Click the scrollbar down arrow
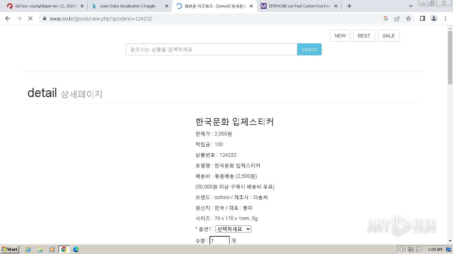The height and width of the screenshot is (254, 453). (450, 241)
